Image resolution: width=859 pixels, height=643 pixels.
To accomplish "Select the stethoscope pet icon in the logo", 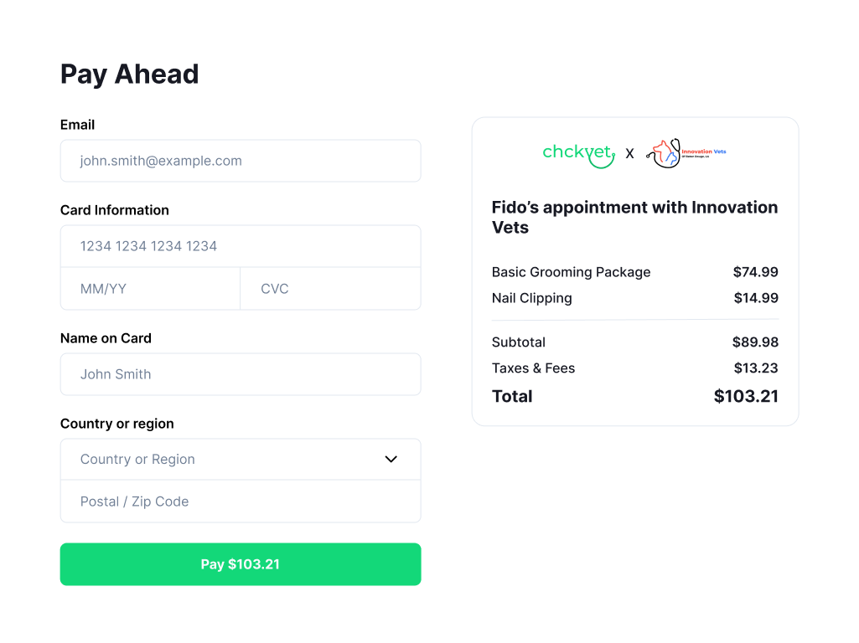I will click(666, 154).
